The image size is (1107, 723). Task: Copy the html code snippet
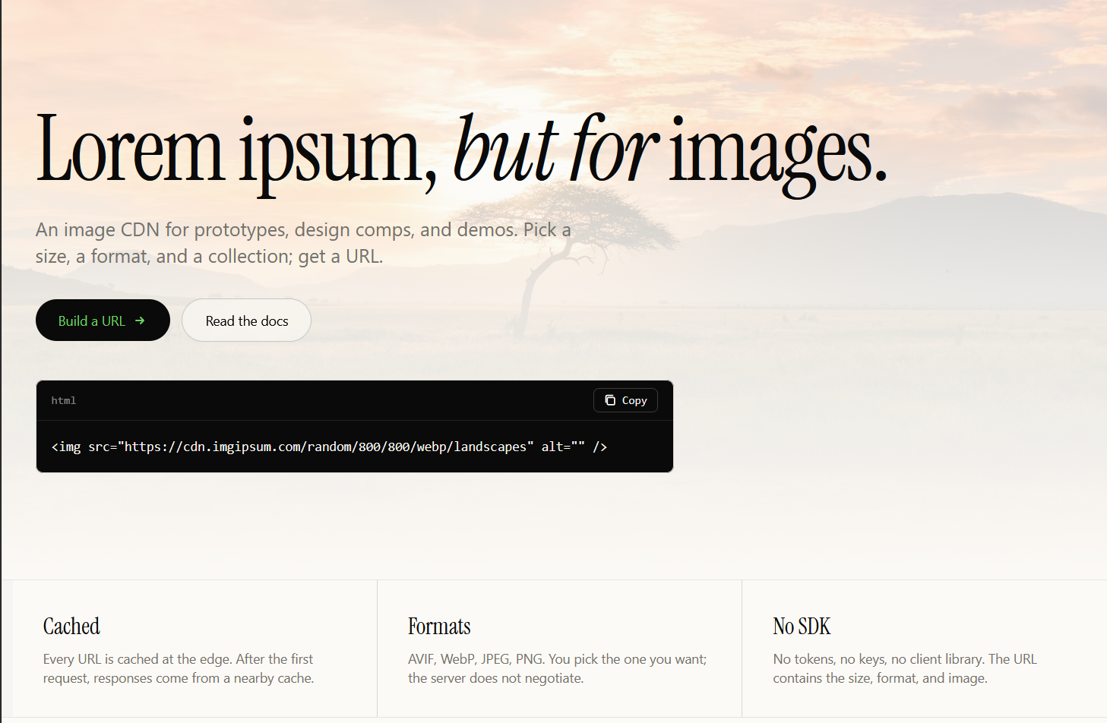coord(625,400)
